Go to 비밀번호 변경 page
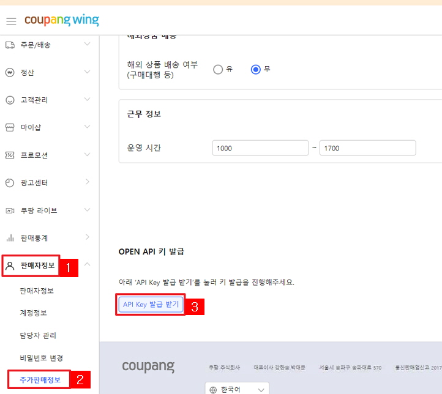This screenshot has width=442, height=394. (x=42, y=358)
